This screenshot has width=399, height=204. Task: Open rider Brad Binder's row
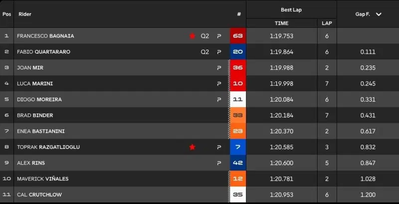[199, 115]
